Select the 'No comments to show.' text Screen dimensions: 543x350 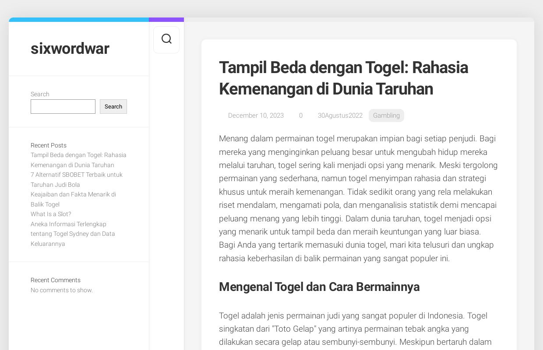click(x=62, y=290)
